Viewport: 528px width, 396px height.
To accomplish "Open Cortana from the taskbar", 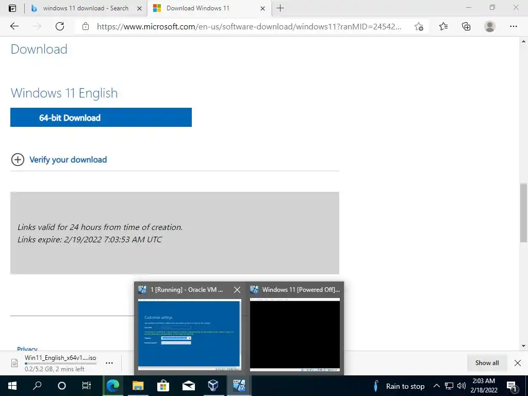I will 62,386.
